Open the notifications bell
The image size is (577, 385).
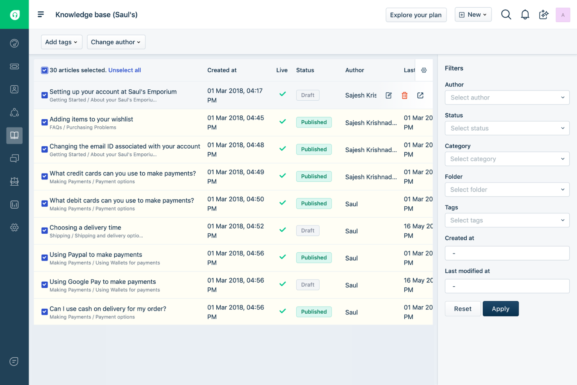(525, 14)
